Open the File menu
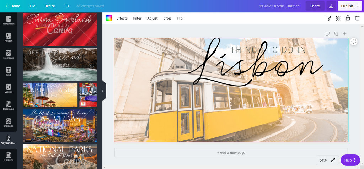 tap(32, 6)
